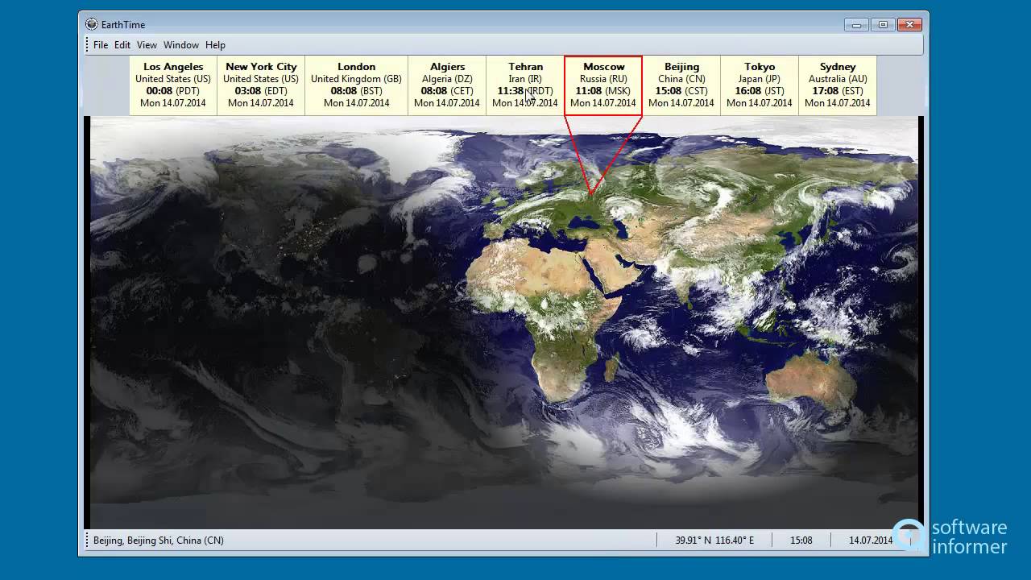This screenshot has height=580, width=1031.
Task: Open the Edit menu
Action: 122,45
